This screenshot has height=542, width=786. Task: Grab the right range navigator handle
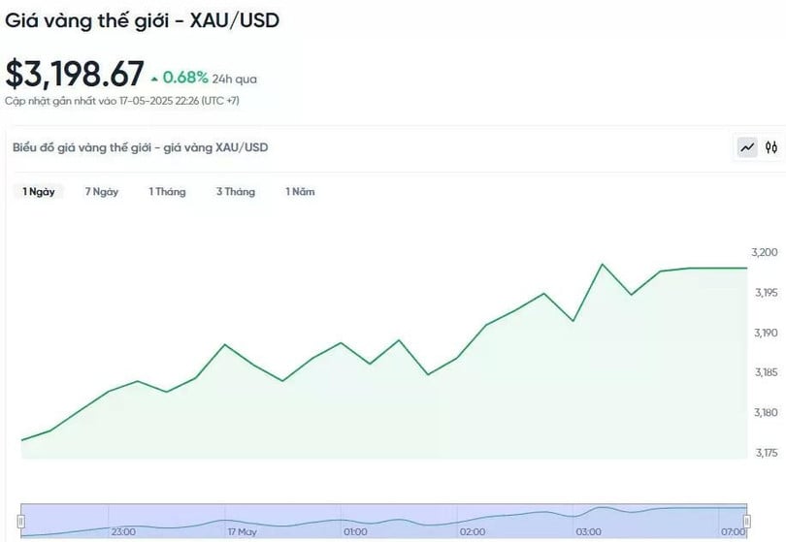[x=747, y=521]
